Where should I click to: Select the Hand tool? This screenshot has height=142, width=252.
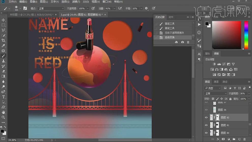[x=3, y=112]
